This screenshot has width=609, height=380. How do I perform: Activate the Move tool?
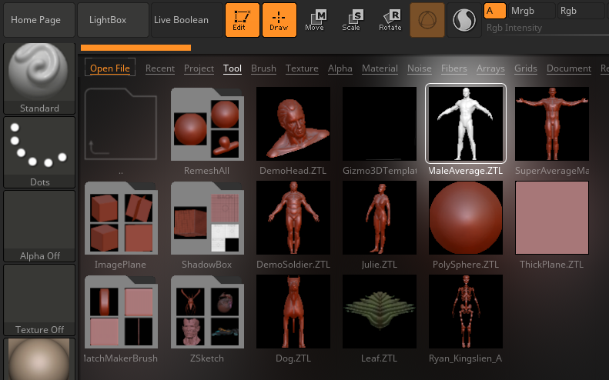(x=315, y=20)
